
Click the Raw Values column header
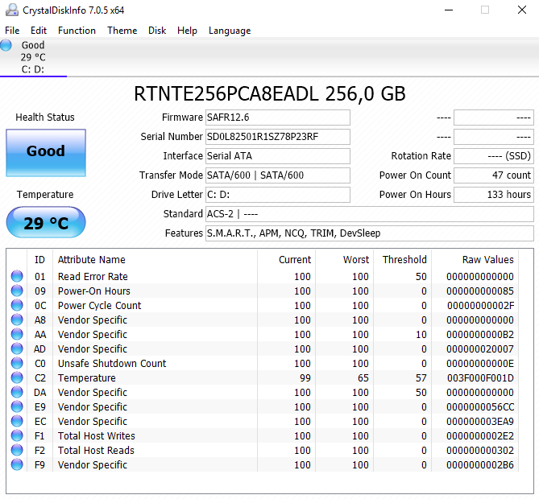point(487,260)
